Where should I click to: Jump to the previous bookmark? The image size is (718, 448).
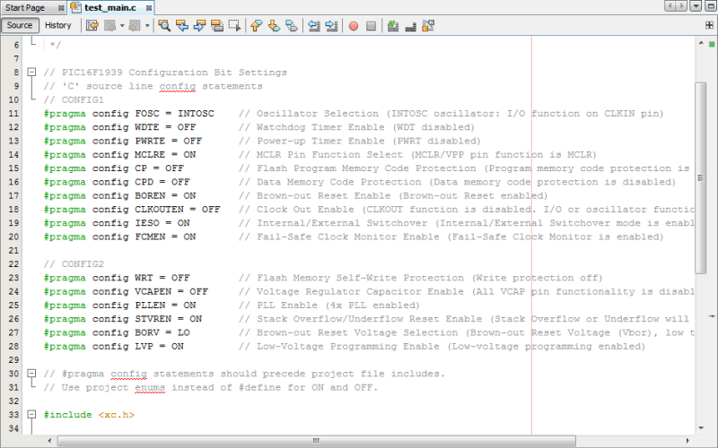pyautogui.click(x=257, y=26)
